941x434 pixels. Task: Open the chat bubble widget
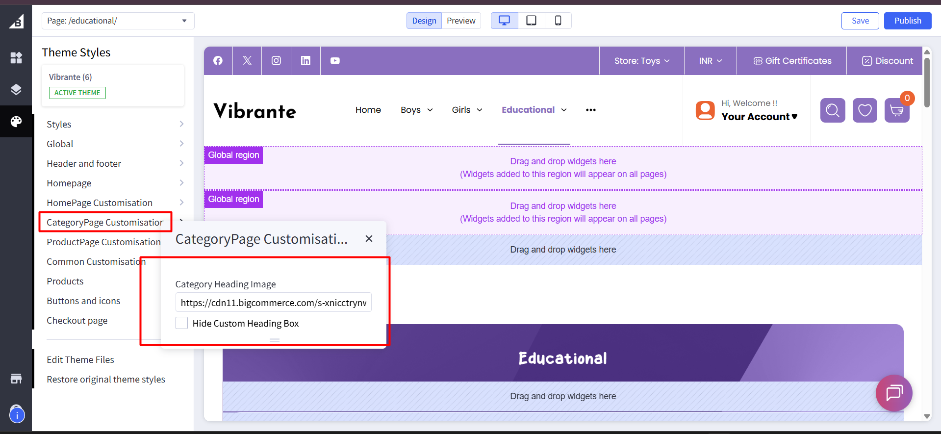tap(894, 393)
